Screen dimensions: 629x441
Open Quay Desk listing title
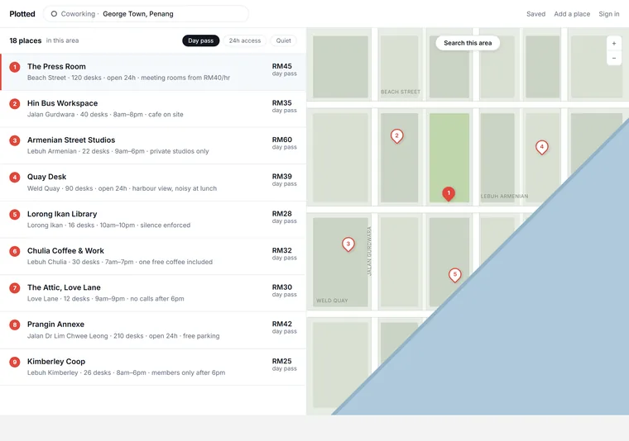click(x=46, y=177)
